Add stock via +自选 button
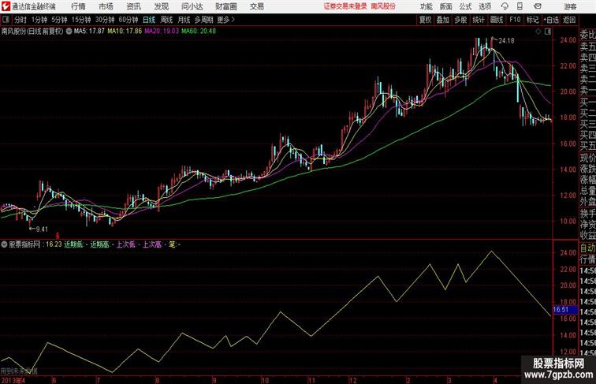Viewport: 596px width, 384px height. click(551, 20)
